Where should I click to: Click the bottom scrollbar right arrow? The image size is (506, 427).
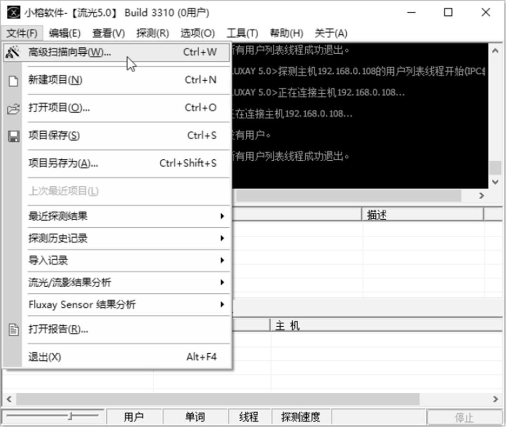[x=496, y=399]
